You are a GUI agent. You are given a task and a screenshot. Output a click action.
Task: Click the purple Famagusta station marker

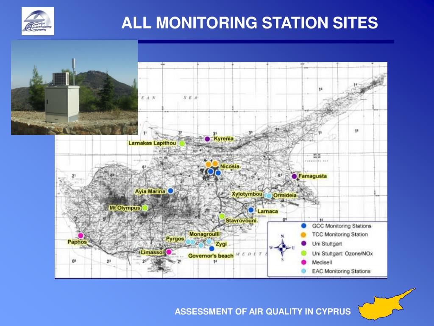(294, 176)
